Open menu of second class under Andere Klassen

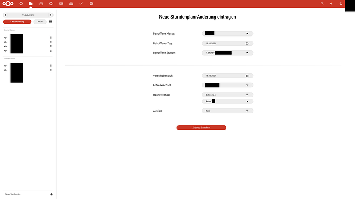(x=51, y=70)
